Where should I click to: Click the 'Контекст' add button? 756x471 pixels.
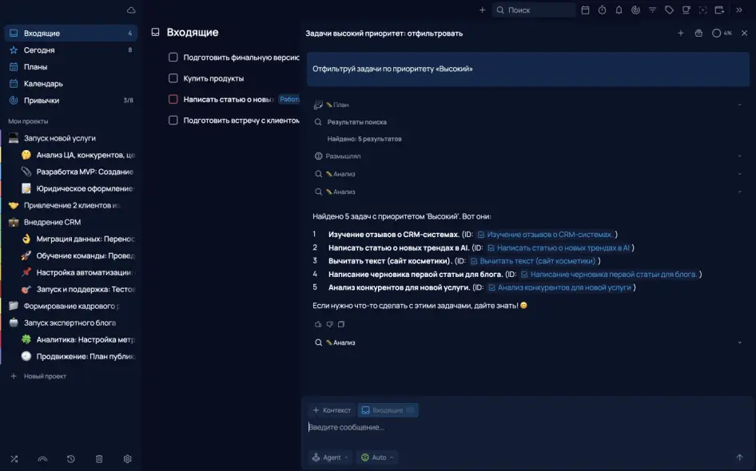point(332,410)
